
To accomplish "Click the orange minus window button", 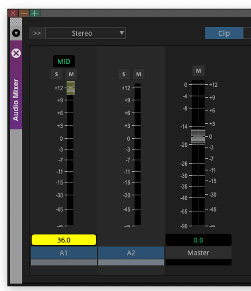I will click(x=24, y=13).
